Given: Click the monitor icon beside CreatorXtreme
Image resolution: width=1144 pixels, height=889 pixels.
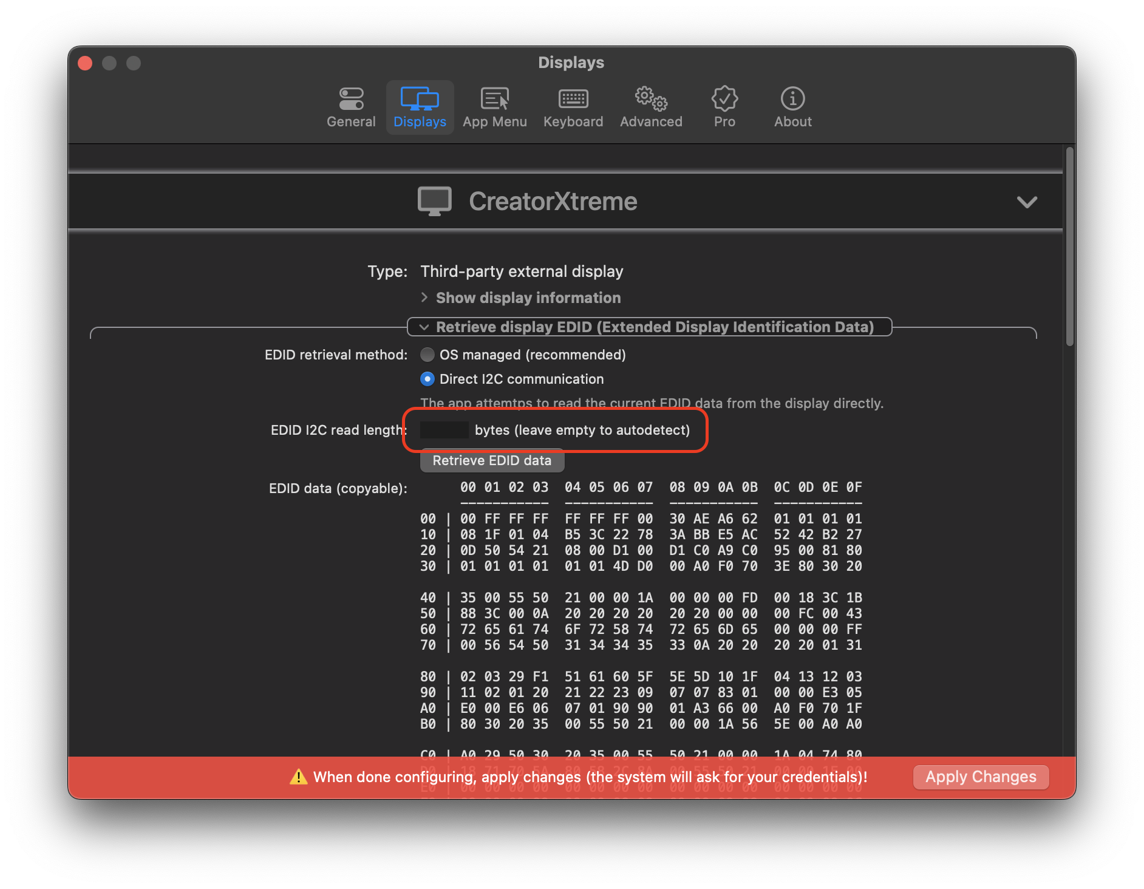Looking at the screenshot, I should 435,201.
